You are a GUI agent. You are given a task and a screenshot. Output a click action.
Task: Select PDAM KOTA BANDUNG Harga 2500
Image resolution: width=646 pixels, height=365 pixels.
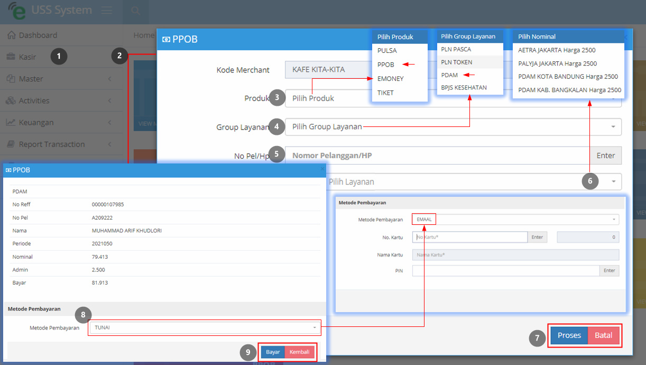point(568,77)
